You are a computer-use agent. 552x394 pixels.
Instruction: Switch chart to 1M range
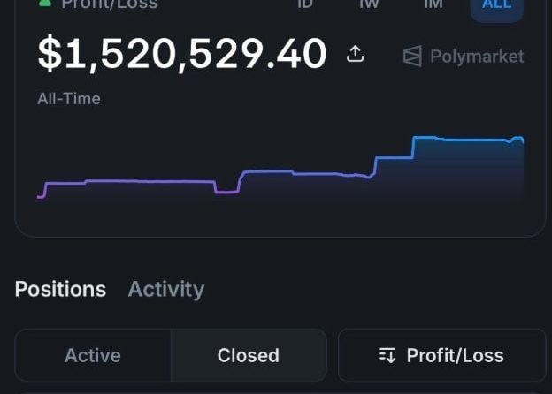pos(433,4)
